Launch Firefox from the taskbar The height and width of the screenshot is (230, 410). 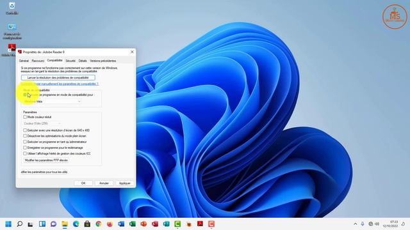coord(110,224)
